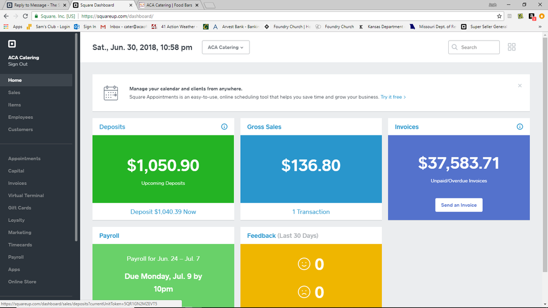Open 41 Action Weather bookmark

pyautogui.click(x=174, y=26)
